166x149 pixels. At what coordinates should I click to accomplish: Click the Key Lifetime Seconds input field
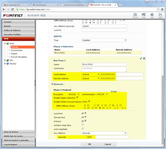click(108, 137)
